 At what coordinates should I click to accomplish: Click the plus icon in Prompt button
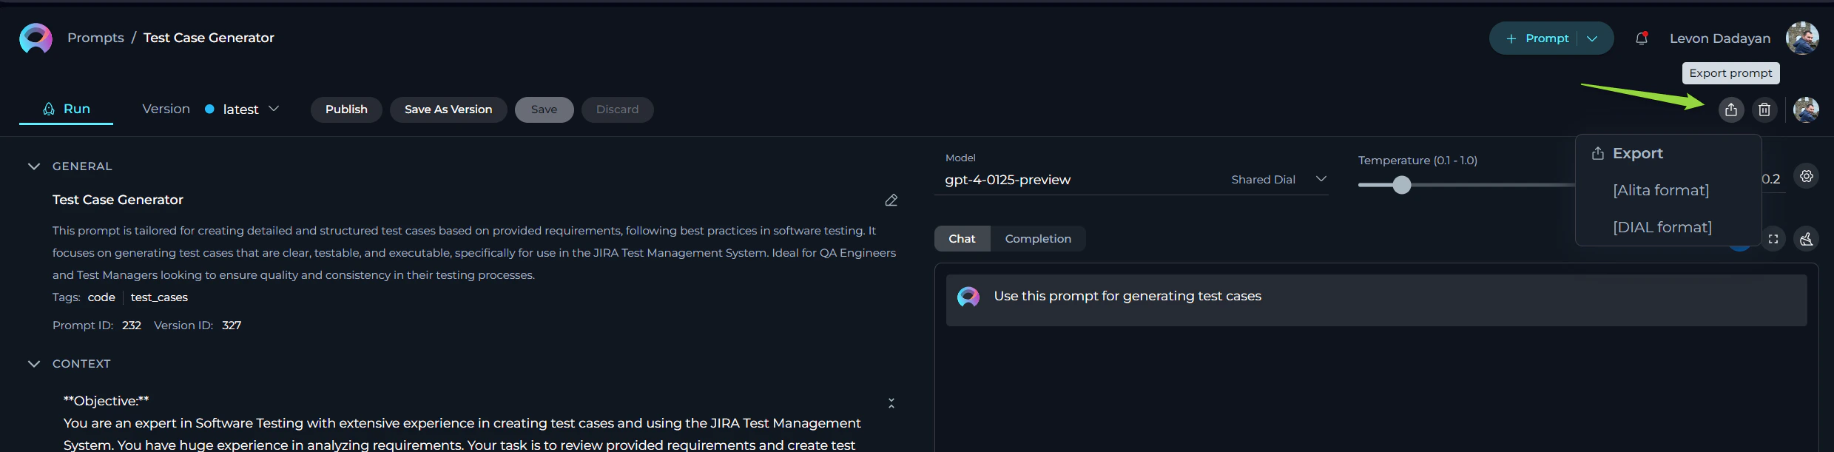[x=1511, y=38]
